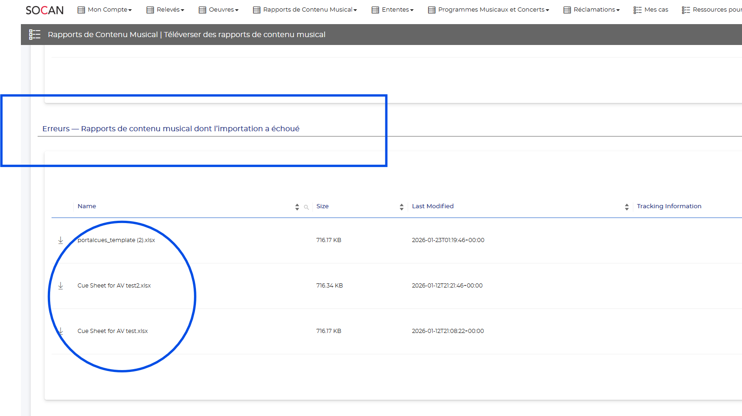Screen dimensions: 742x416
Task: Download Cue Sheet for AV test2.xlsx
Action: [60, 286]
